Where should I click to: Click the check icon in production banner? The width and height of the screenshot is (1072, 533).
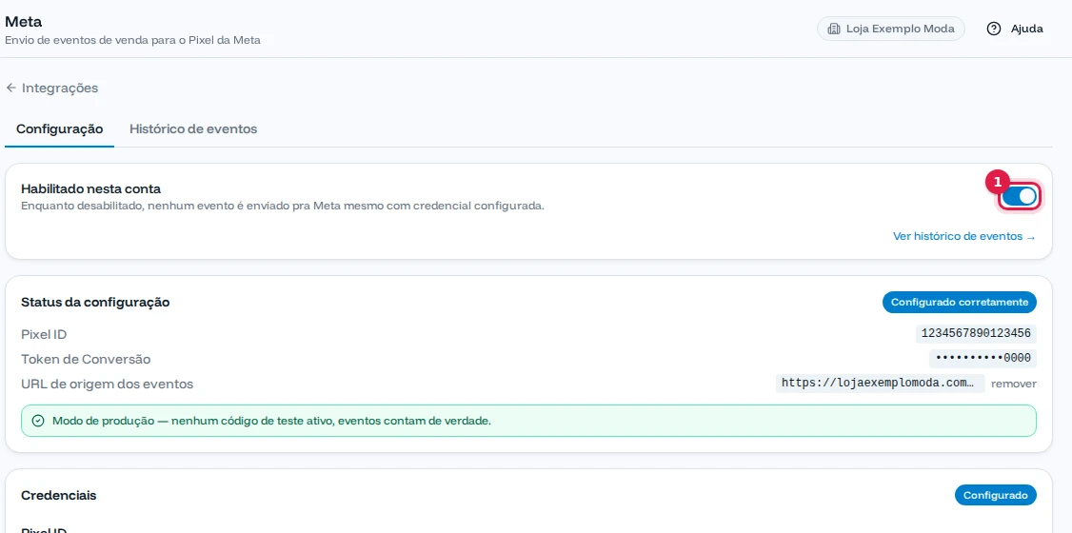(38, 421)
